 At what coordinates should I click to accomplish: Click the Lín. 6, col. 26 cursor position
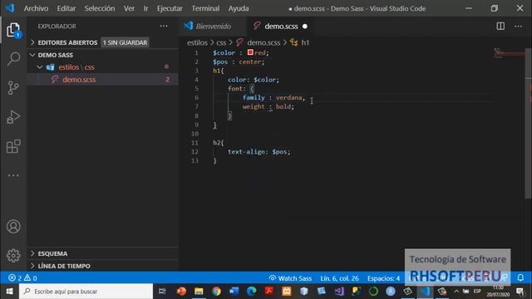click(339, 278)
